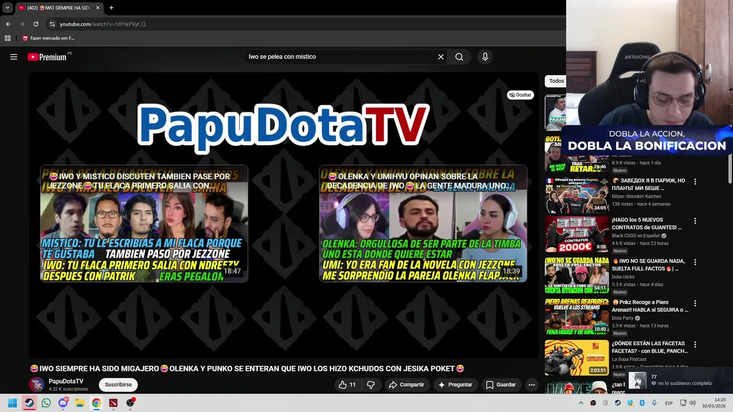733x412 pixels.
Task: Open '¿DÓNDE ESTÁN LAS FACETAS' video title
Action: click(x=650, y=347)
